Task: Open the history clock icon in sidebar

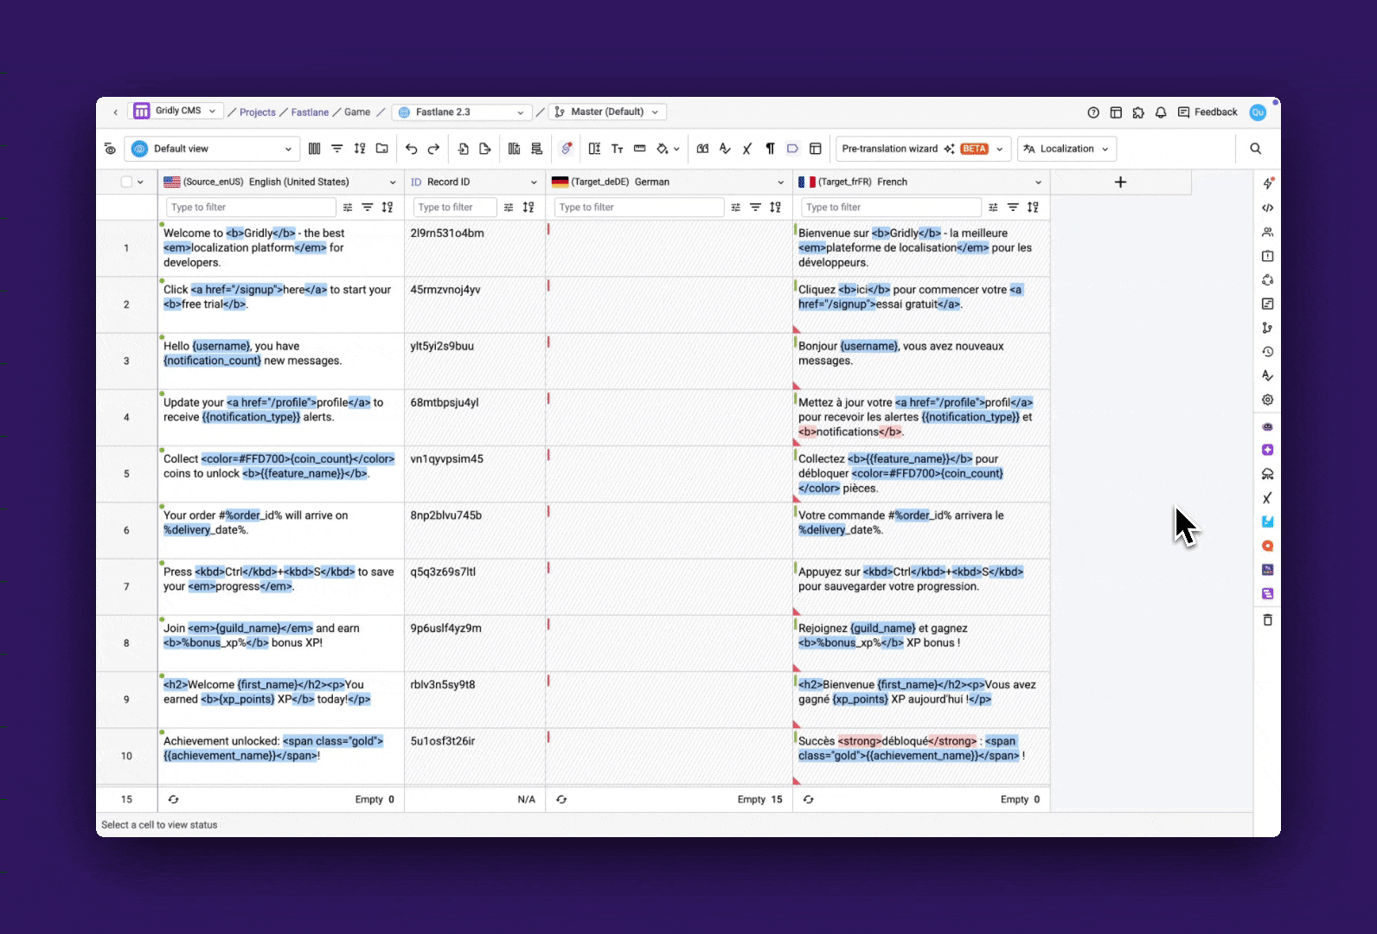Action: [1268, 352]
